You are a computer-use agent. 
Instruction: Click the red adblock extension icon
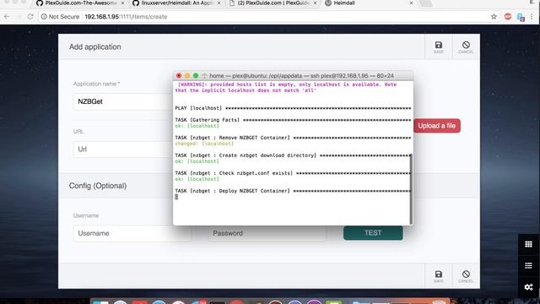pos(508,17)
